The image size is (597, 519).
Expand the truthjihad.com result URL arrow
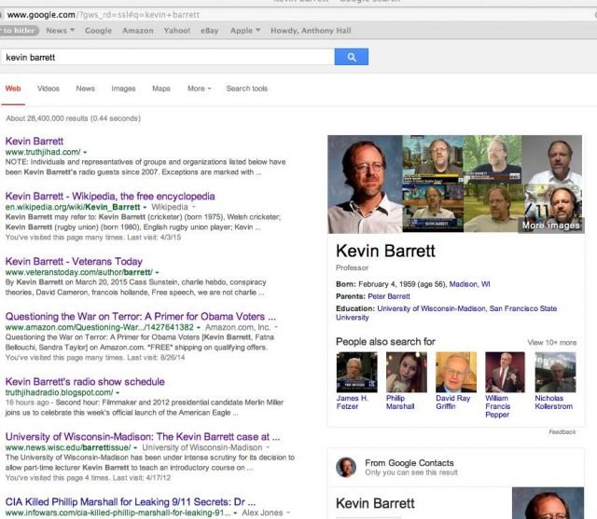pyautogui.click(x=85, y=152)
